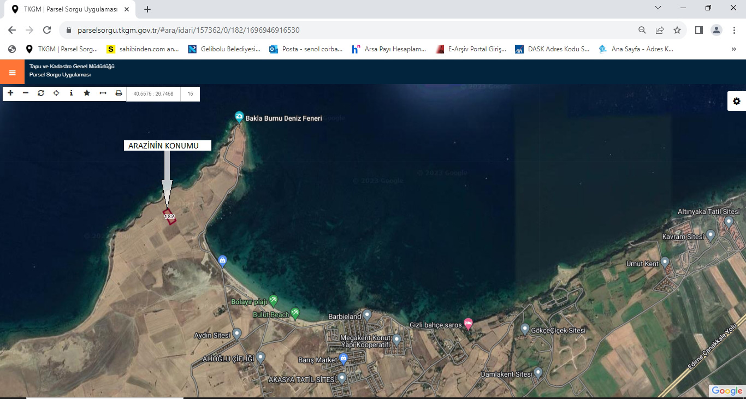Open Chrome three-dot menu

pos(735,31)
